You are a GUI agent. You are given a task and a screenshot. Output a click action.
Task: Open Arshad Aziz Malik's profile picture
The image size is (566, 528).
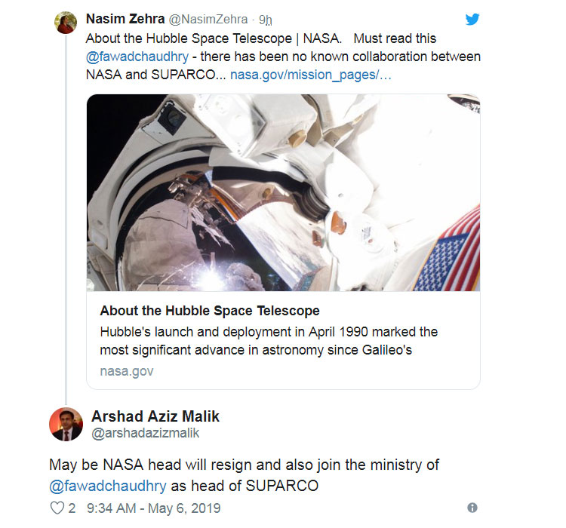tap(66, 424)
